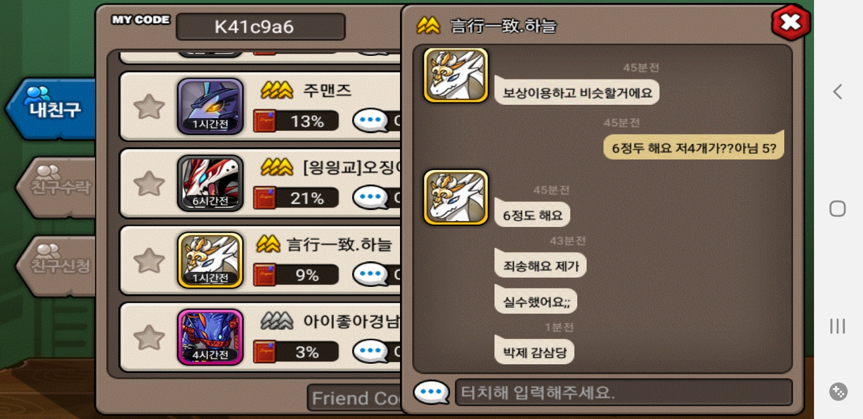Tap the chat message input field

(623, 392)
